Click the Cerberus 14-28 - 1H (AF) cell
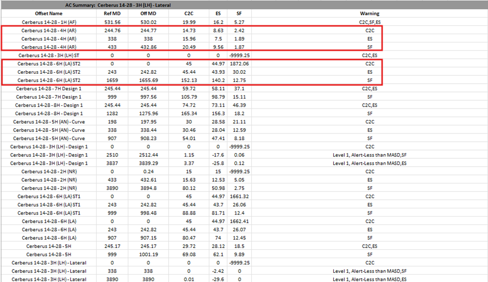Image resolution: width=488 pixels, height=282 pixels. [x=49, y=22]
